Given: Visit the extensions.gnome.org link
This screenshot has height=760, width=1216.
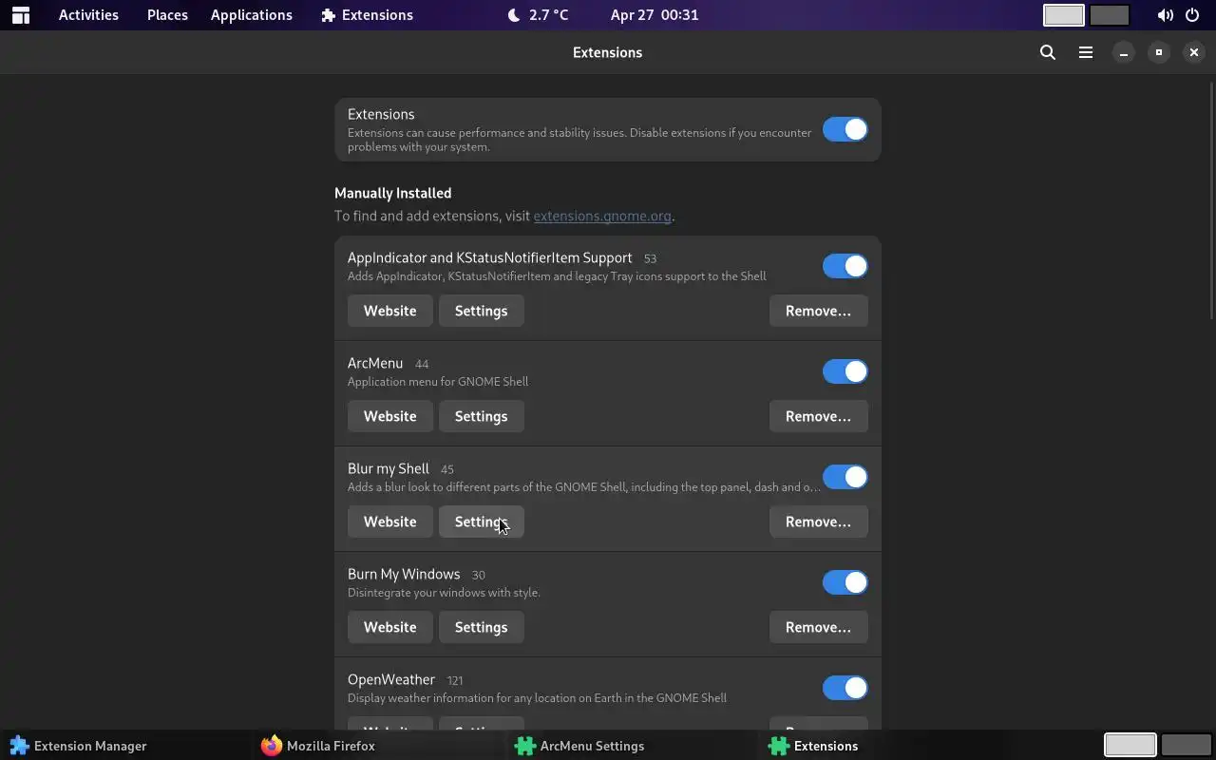Looking at the screenshot, I should pos(602,216).
